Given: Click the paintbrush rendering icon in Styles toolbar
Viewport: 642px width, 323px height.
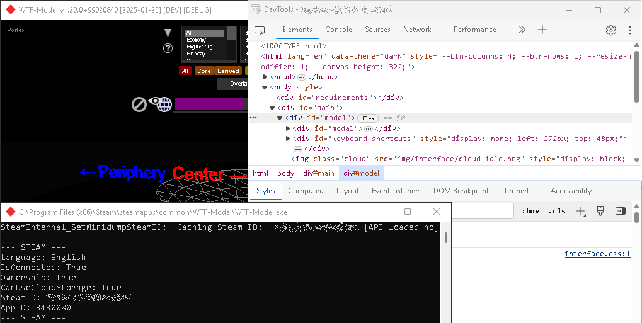Looking at the screenshot, I should 600,211.
